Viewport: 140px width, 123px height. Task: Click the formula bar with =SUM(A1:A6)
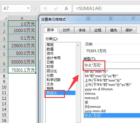(107, 8)
